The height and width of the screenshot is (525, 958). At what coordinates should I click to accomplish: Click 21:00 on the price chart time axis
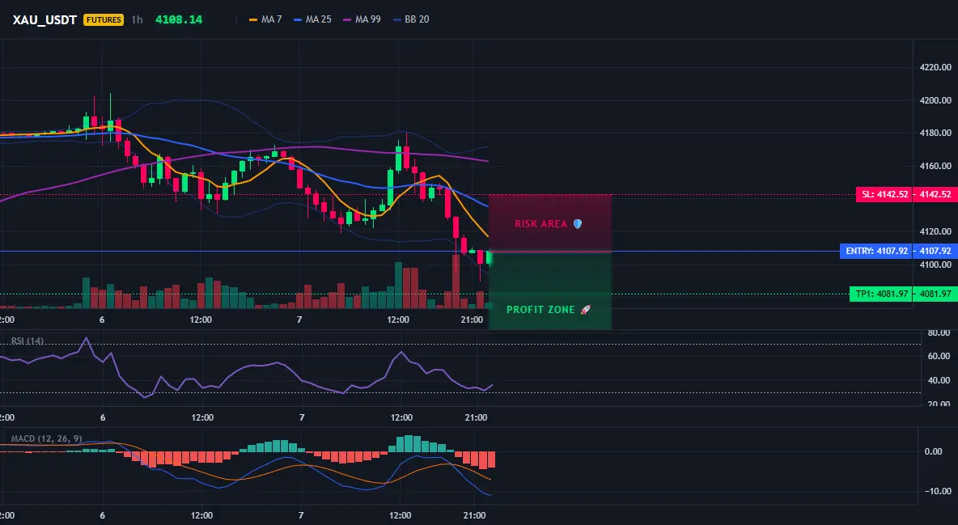click(471, 320)
